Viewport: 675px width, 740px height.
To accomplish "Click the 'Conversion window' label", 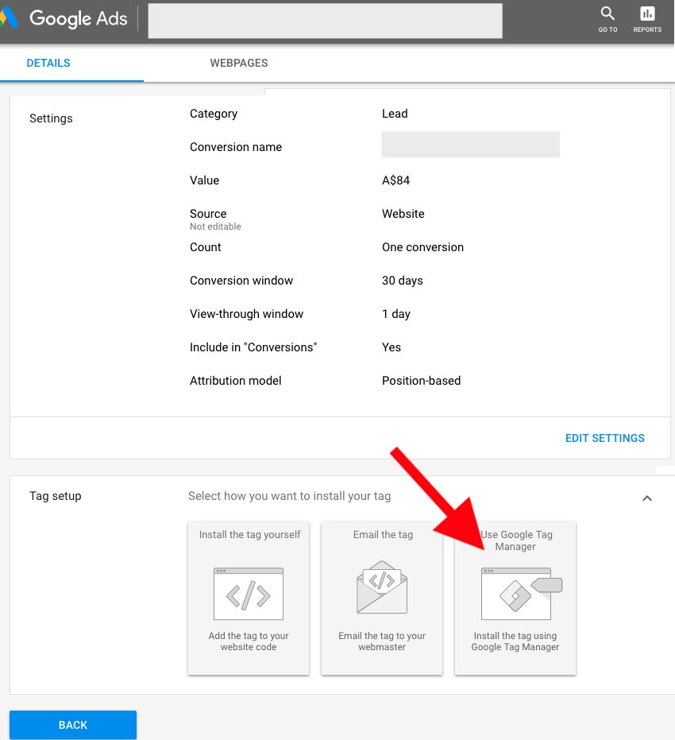I will point(241,281).
